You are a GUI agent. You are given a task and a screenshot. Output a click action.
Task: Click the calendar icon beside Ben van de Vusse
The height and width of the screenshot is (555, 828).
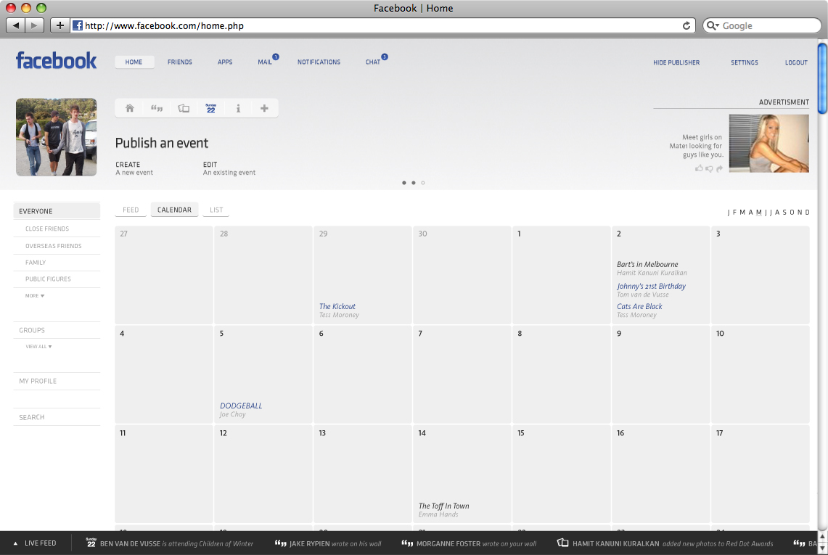point(91,543)
